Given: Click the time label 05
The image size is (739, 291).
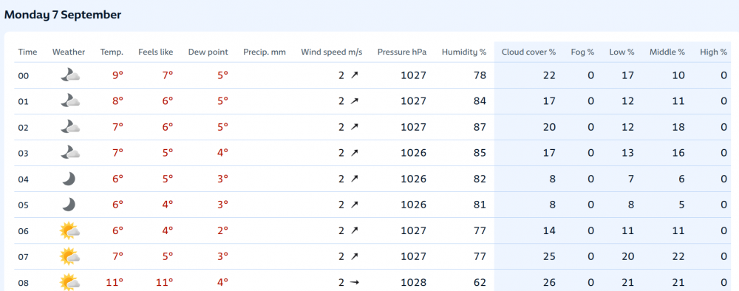Looking at the screenshot, I should coord(24,205).
